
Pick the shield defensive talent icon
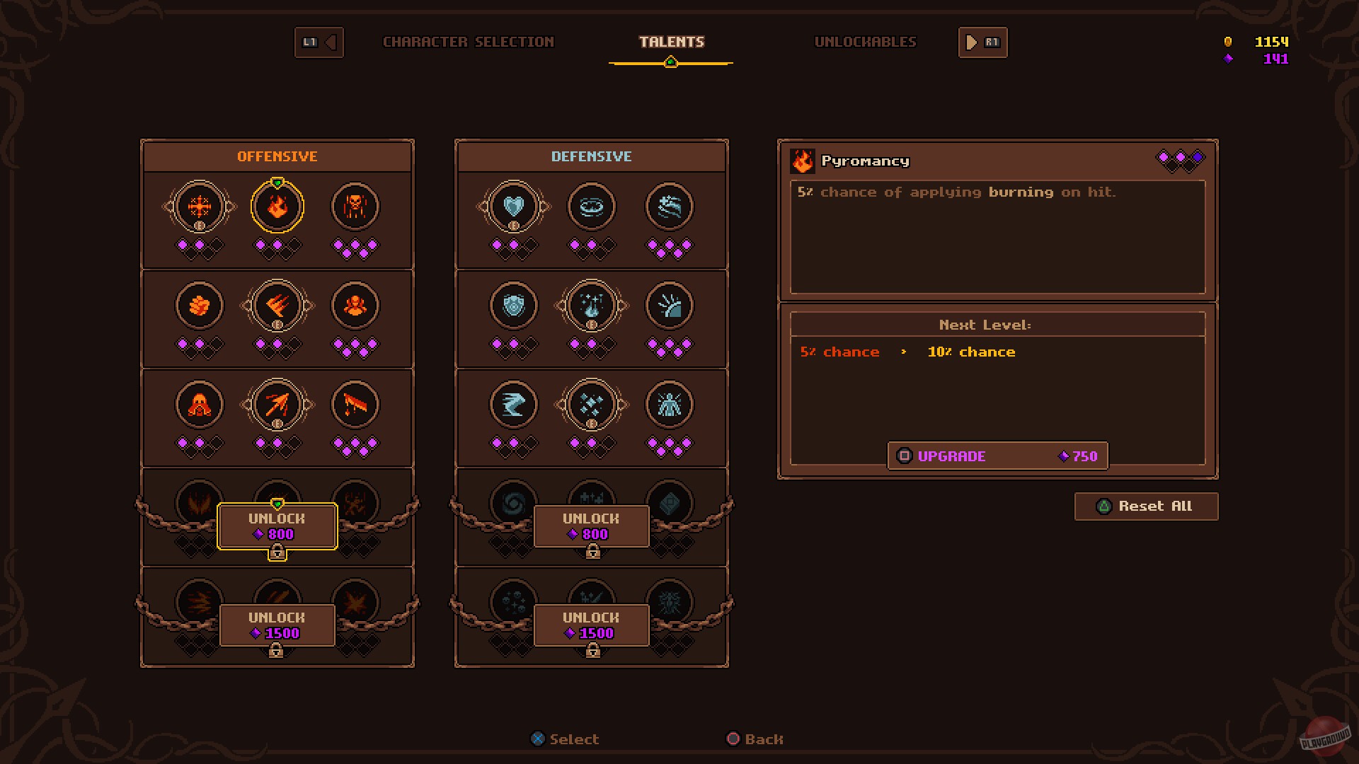point(514,306)
